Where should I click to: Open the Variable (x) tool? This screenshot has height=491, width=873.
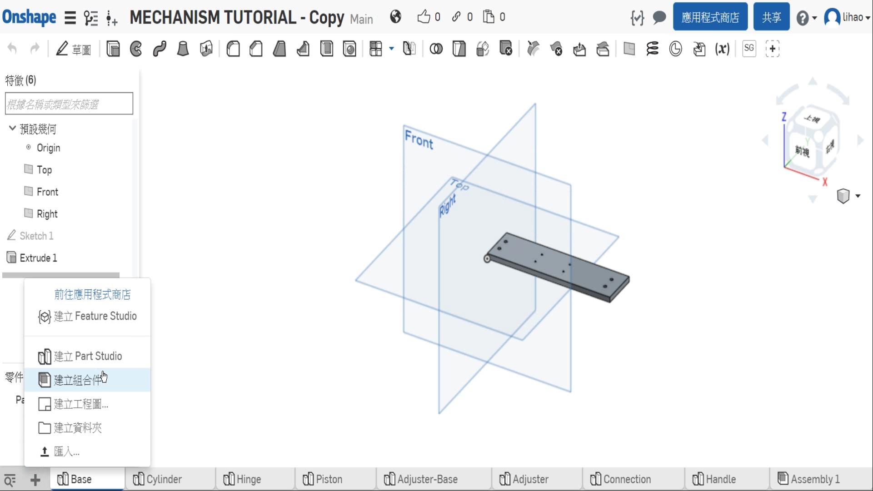tap(722, 49)
